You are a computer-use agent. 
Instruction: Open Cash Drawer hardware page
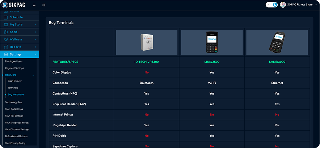[x=15, y=81]
